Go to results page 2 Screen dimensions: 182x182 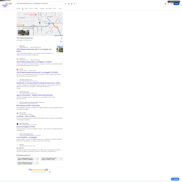33,172
